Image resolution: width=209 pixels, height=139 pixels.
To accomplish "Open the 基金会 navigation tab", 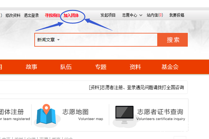I will [x=170, y=67].
